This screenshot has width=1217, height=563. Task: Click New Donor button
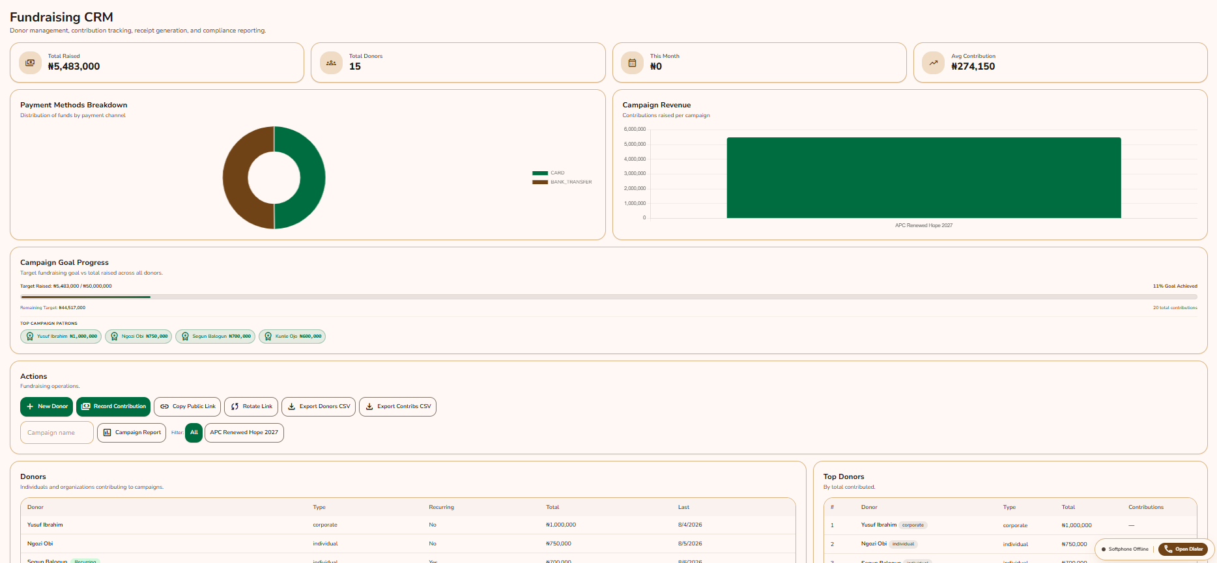pos(46,407)
